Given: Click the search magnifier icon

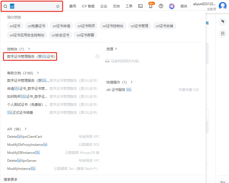Looking at the screenshot, I should pyautogui.click(x=5, y=6).
